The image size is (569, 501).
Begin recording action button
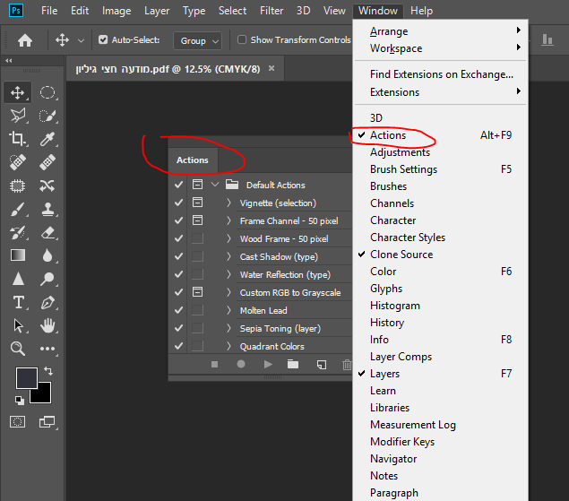(241, 364)
